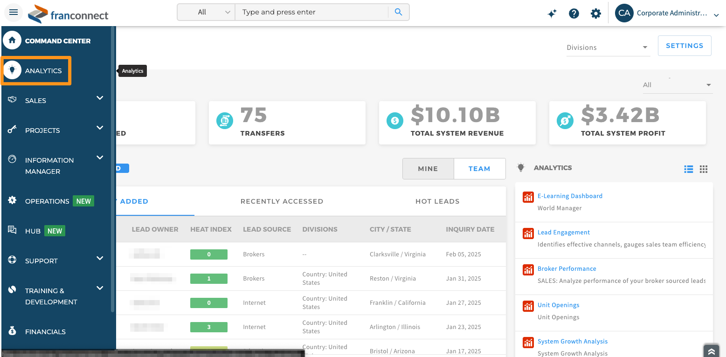
Task: Click the scroll-to-top double chevron
Action: coord(711,351)
